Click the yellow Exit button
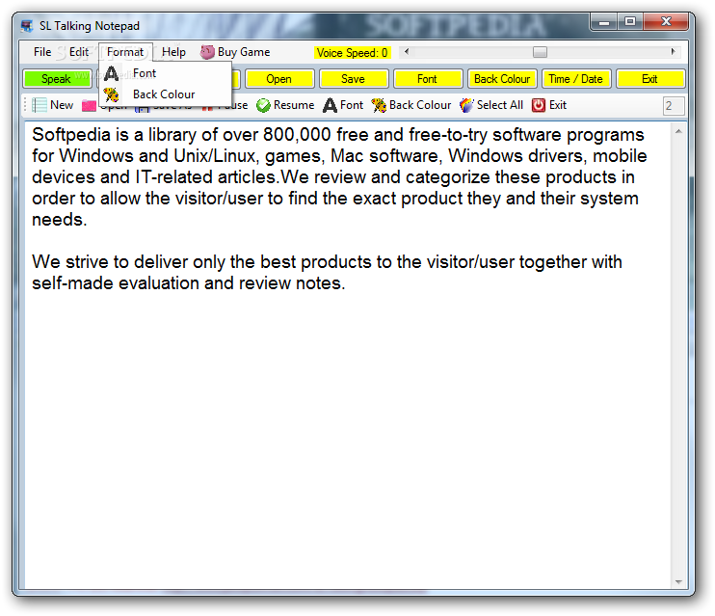 point(650,79)
